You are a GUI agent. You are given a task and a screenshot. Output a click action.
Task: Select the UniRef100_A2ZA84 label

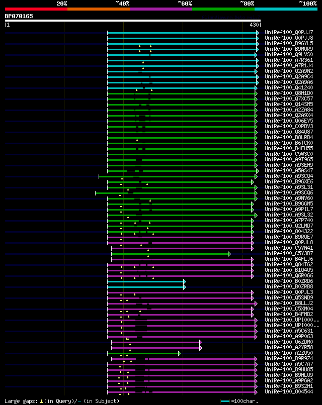289,110
